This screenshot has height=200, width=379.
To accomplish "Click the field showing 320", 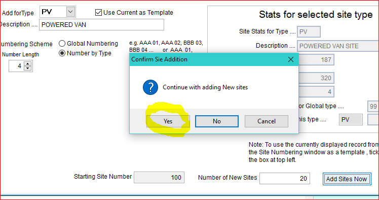I will 316,78.
